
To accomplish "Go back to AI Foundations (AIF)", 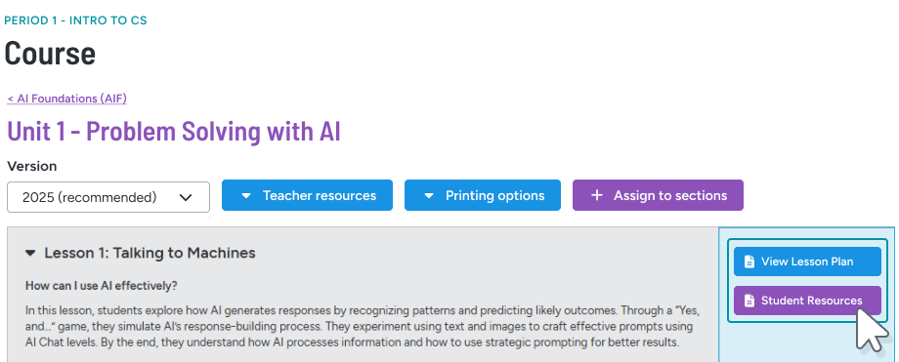I will [x=67, y=99].
